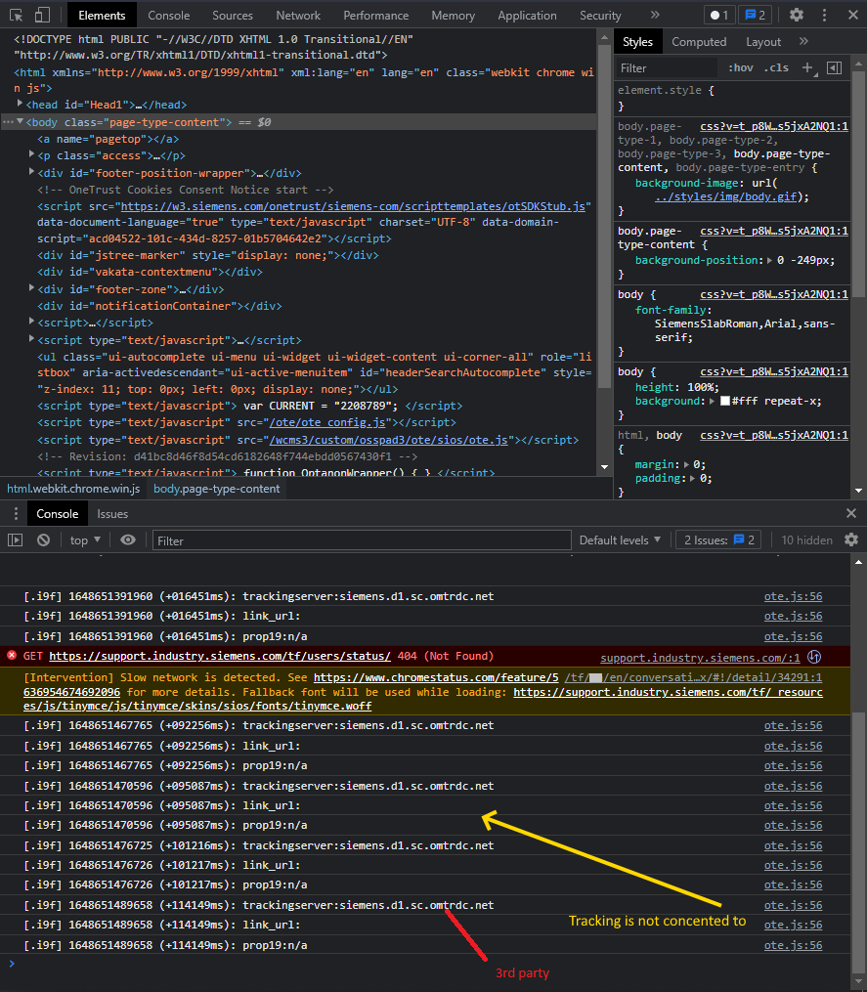Open the Computed styles tab
Screen dimensions: 867x992
699,42
